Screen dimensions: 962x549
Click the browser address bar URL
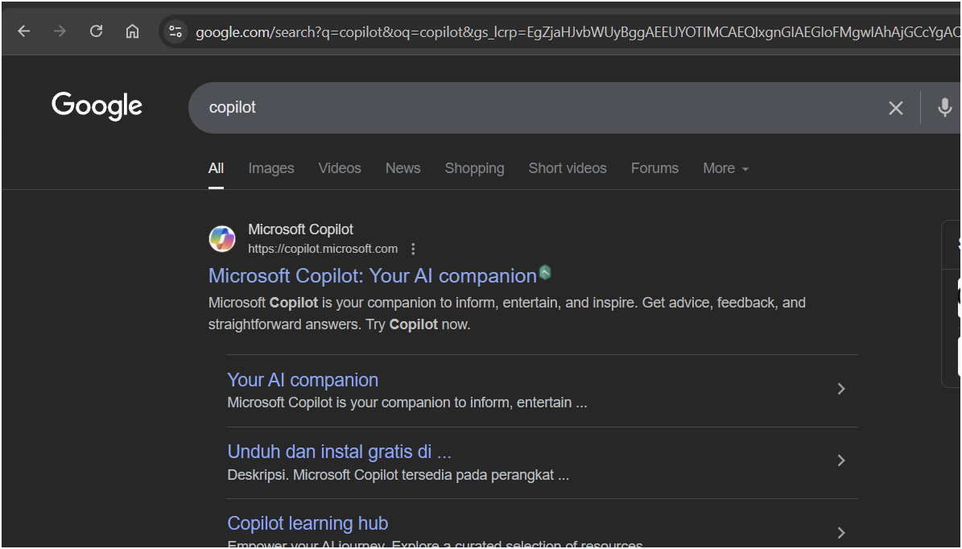click(x=576, y=32)
